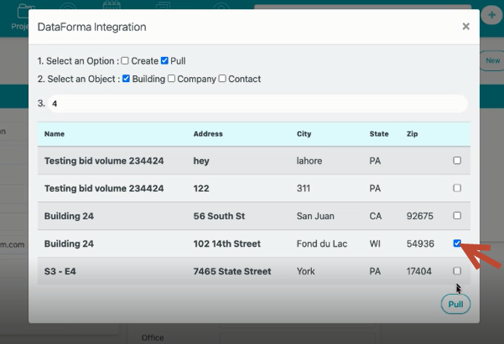Click the 'York' city cell
This screenshot has height=344, width=504.
pos(306,271)
